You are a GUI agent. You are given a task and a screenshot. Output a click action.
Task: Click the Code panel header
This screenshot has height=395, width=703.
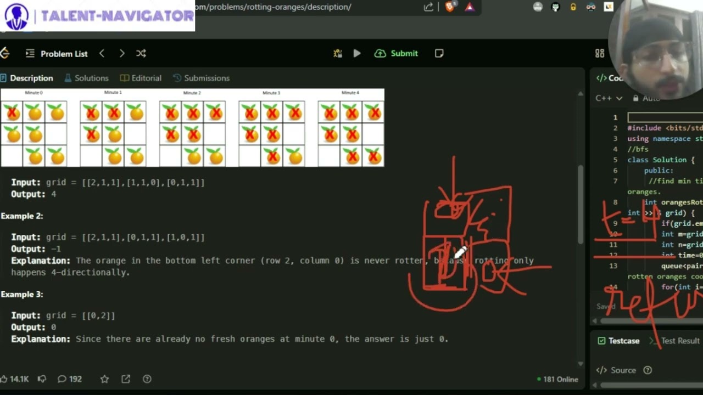tap(610, 78)
